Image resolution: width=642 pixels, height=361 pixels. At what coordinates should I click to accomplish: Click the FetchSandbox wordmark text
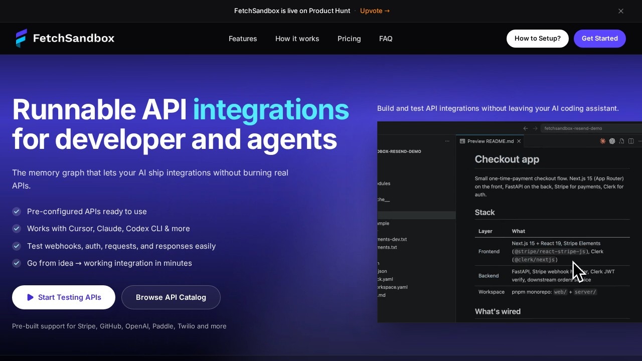click(74, 38)
